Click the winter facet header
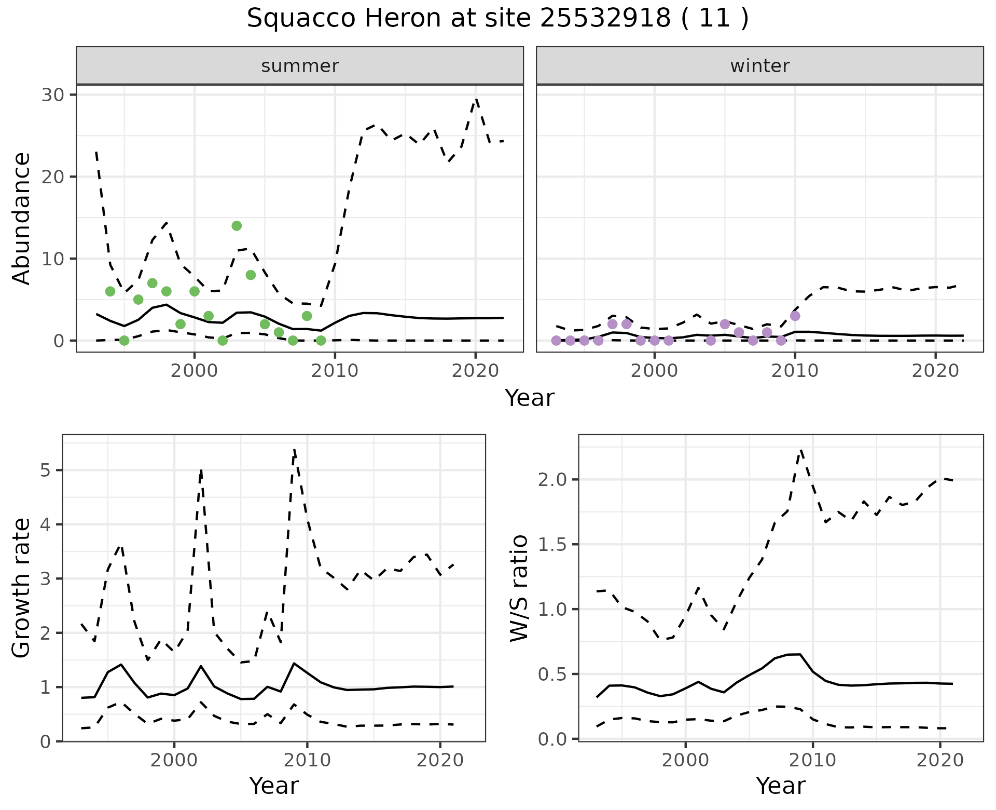Image resolution: width=996 pixels, height=810 pixels. click(759, 66)
